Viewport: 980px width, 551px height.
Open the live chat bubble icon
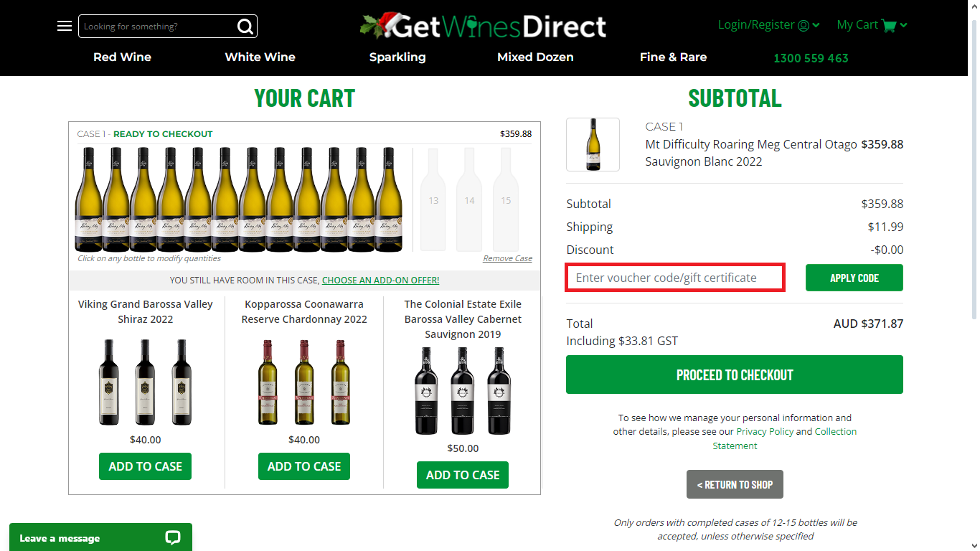click(172, 537)
